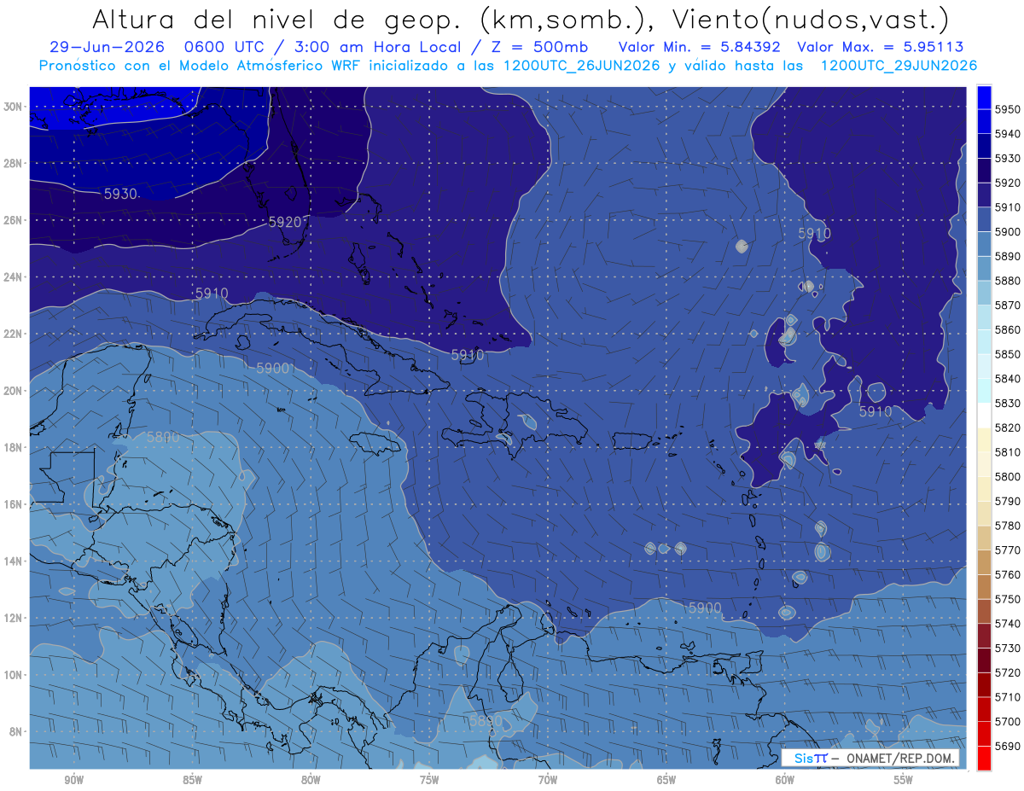Click the 55W longitude axis label
The height and width of the screenshot is (791, 1024).
(904, 780)
